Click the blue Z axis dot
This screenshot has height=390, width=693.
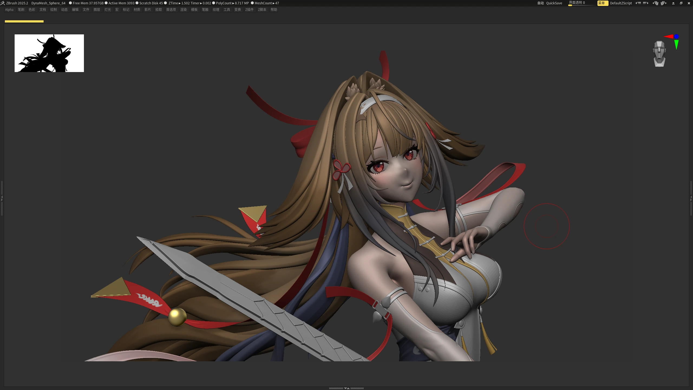coord(676,36)
